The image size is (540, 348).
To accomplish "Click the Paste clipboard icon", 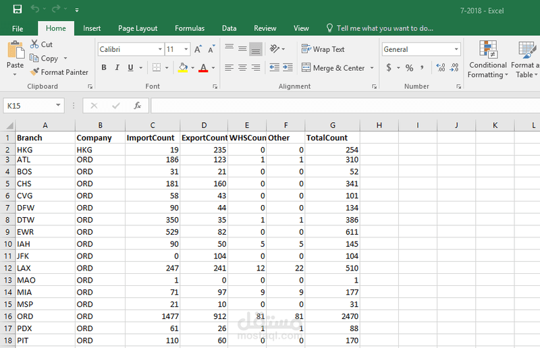I will [x=16, y=50].
